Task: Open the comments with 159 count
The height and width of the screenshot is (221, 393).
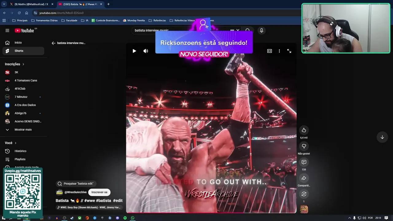Action: [x=304, y=162]
